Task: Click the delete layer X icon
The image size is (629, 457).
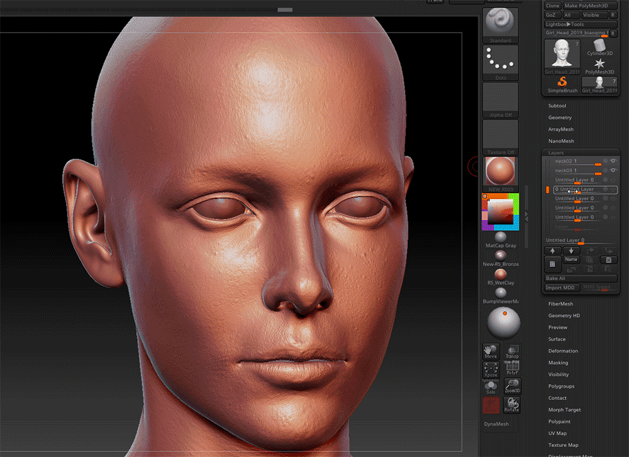Action: [x=608, y=260]
